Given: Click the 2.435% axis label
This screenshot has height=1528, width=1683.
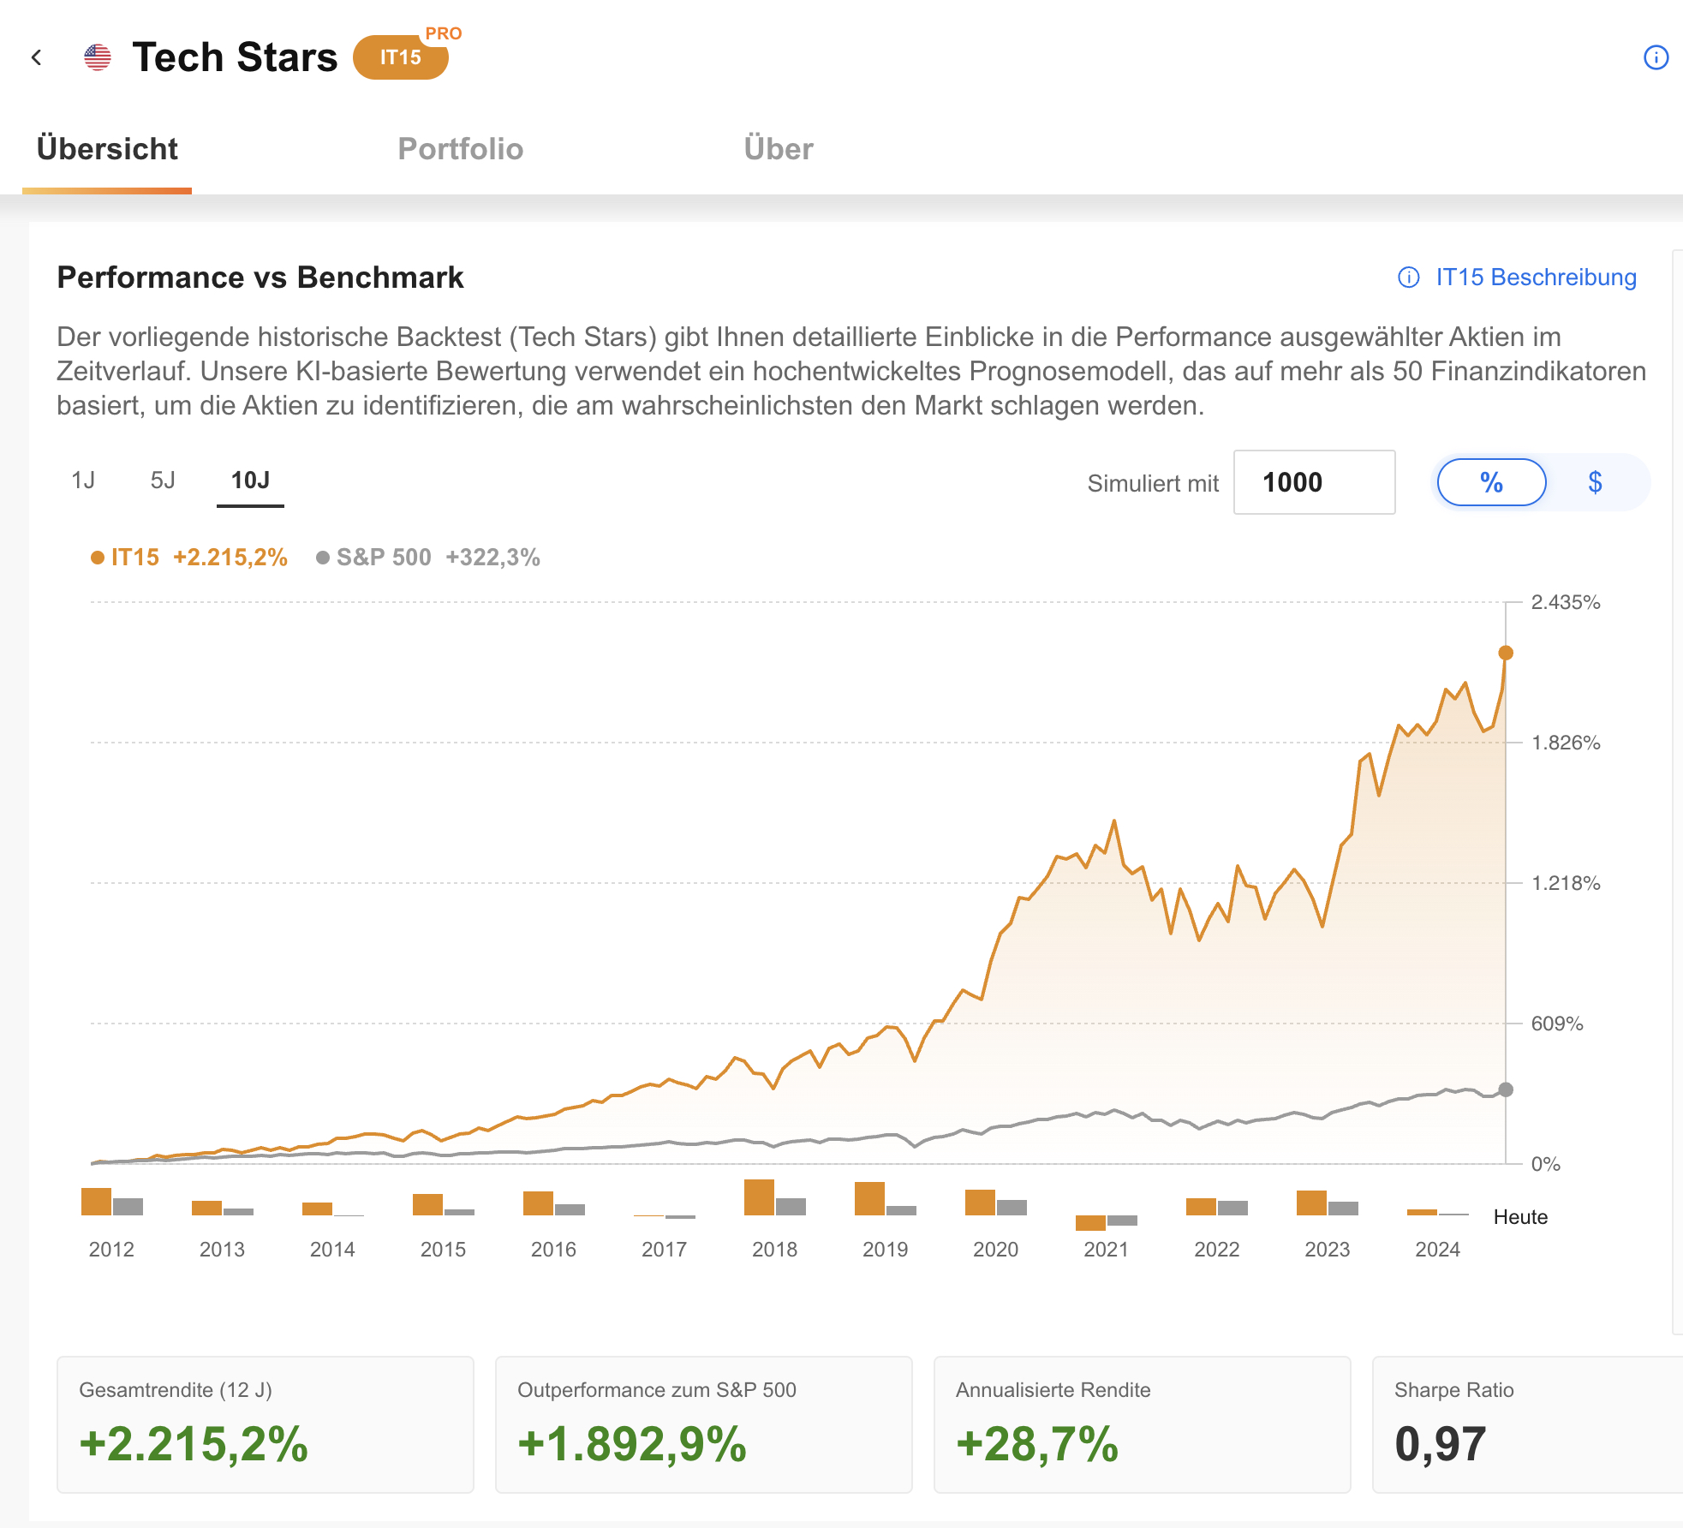Looking at the screenshot, I should click(1566, 602).
